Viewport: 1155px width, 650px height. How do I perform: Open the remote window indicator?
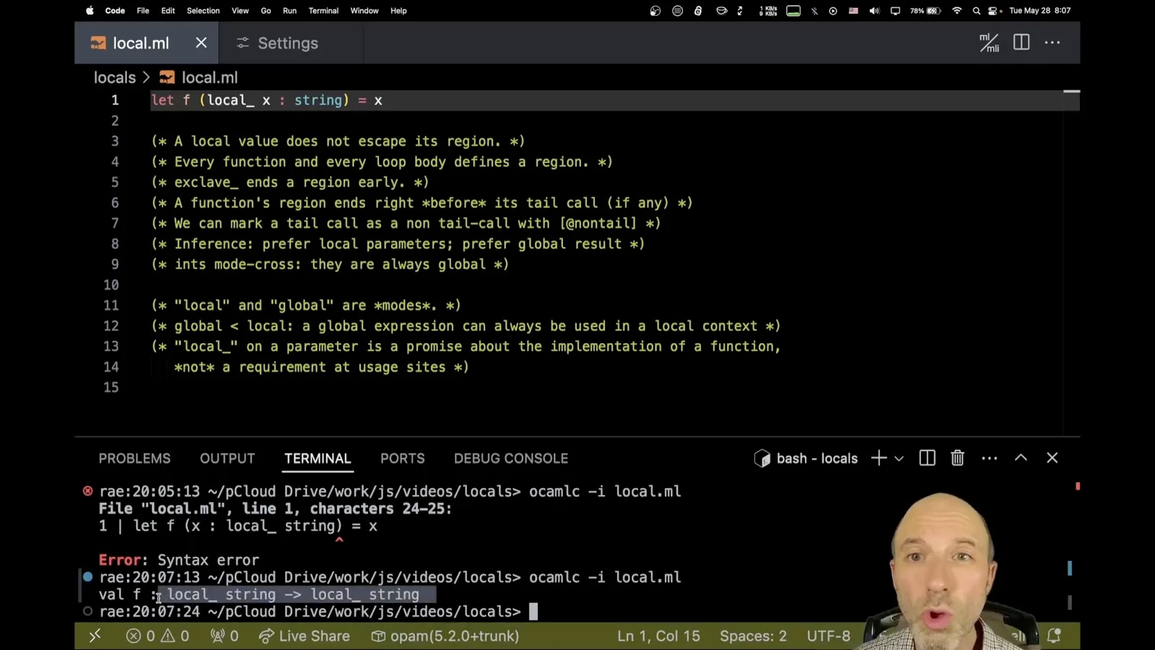click(x=95, y=636)
